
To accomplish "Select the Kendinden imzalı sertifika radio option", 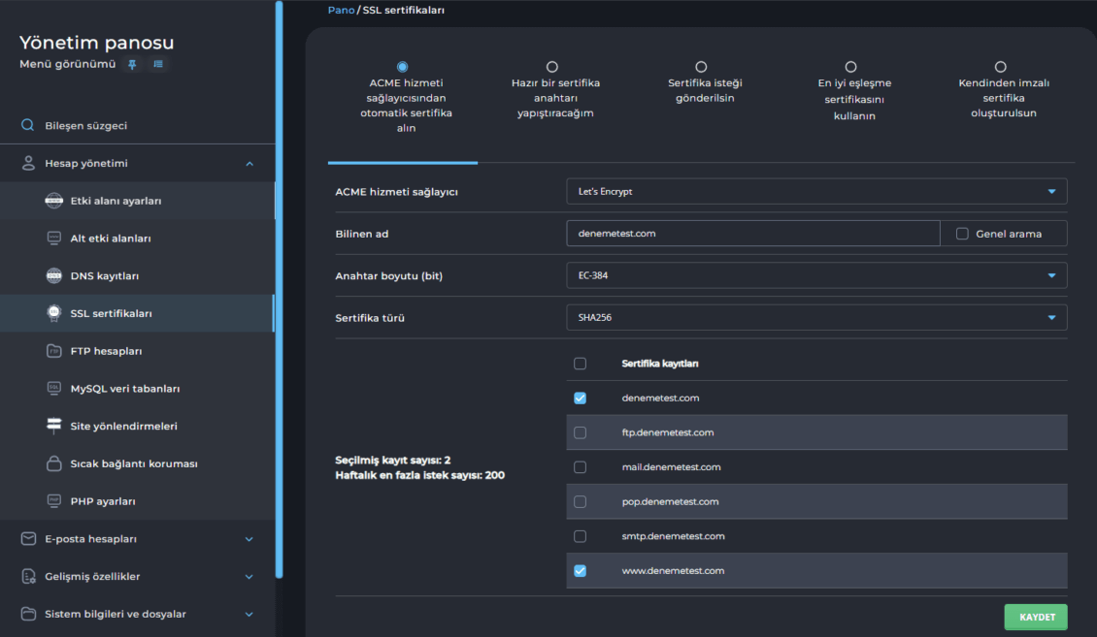I will pyautogui.click(x=1000, y=67).
